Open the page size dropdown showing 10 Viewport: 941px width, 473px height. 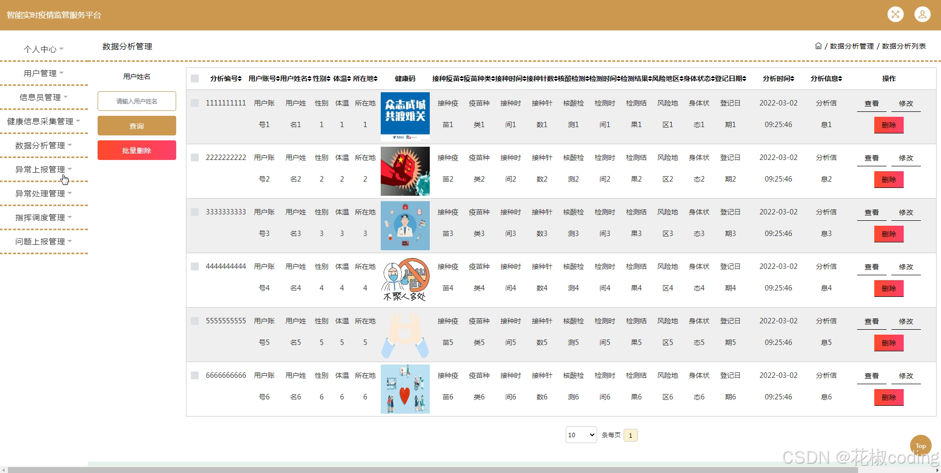tap(581, 435)
